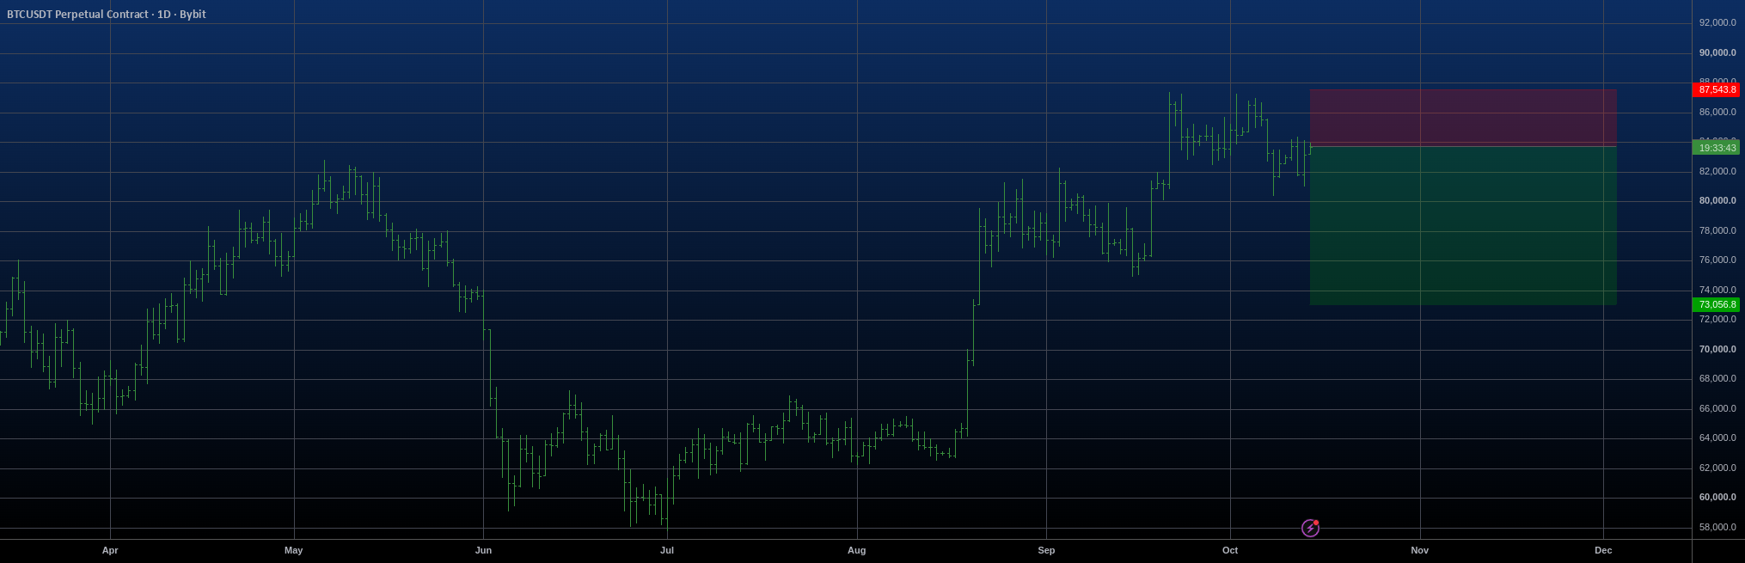This screenshot has height=563, width=1745.
Task: Click the Oct label on the time axis
Action: click(1230, 550)
